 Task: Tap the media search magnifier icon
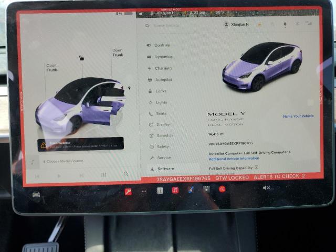(126, 174)
